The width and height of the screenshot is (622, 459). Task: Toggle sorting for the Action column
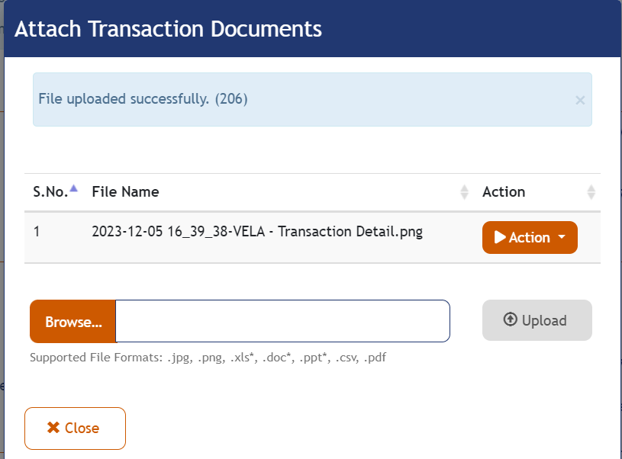pyautogui.click(x=503, y=192)
